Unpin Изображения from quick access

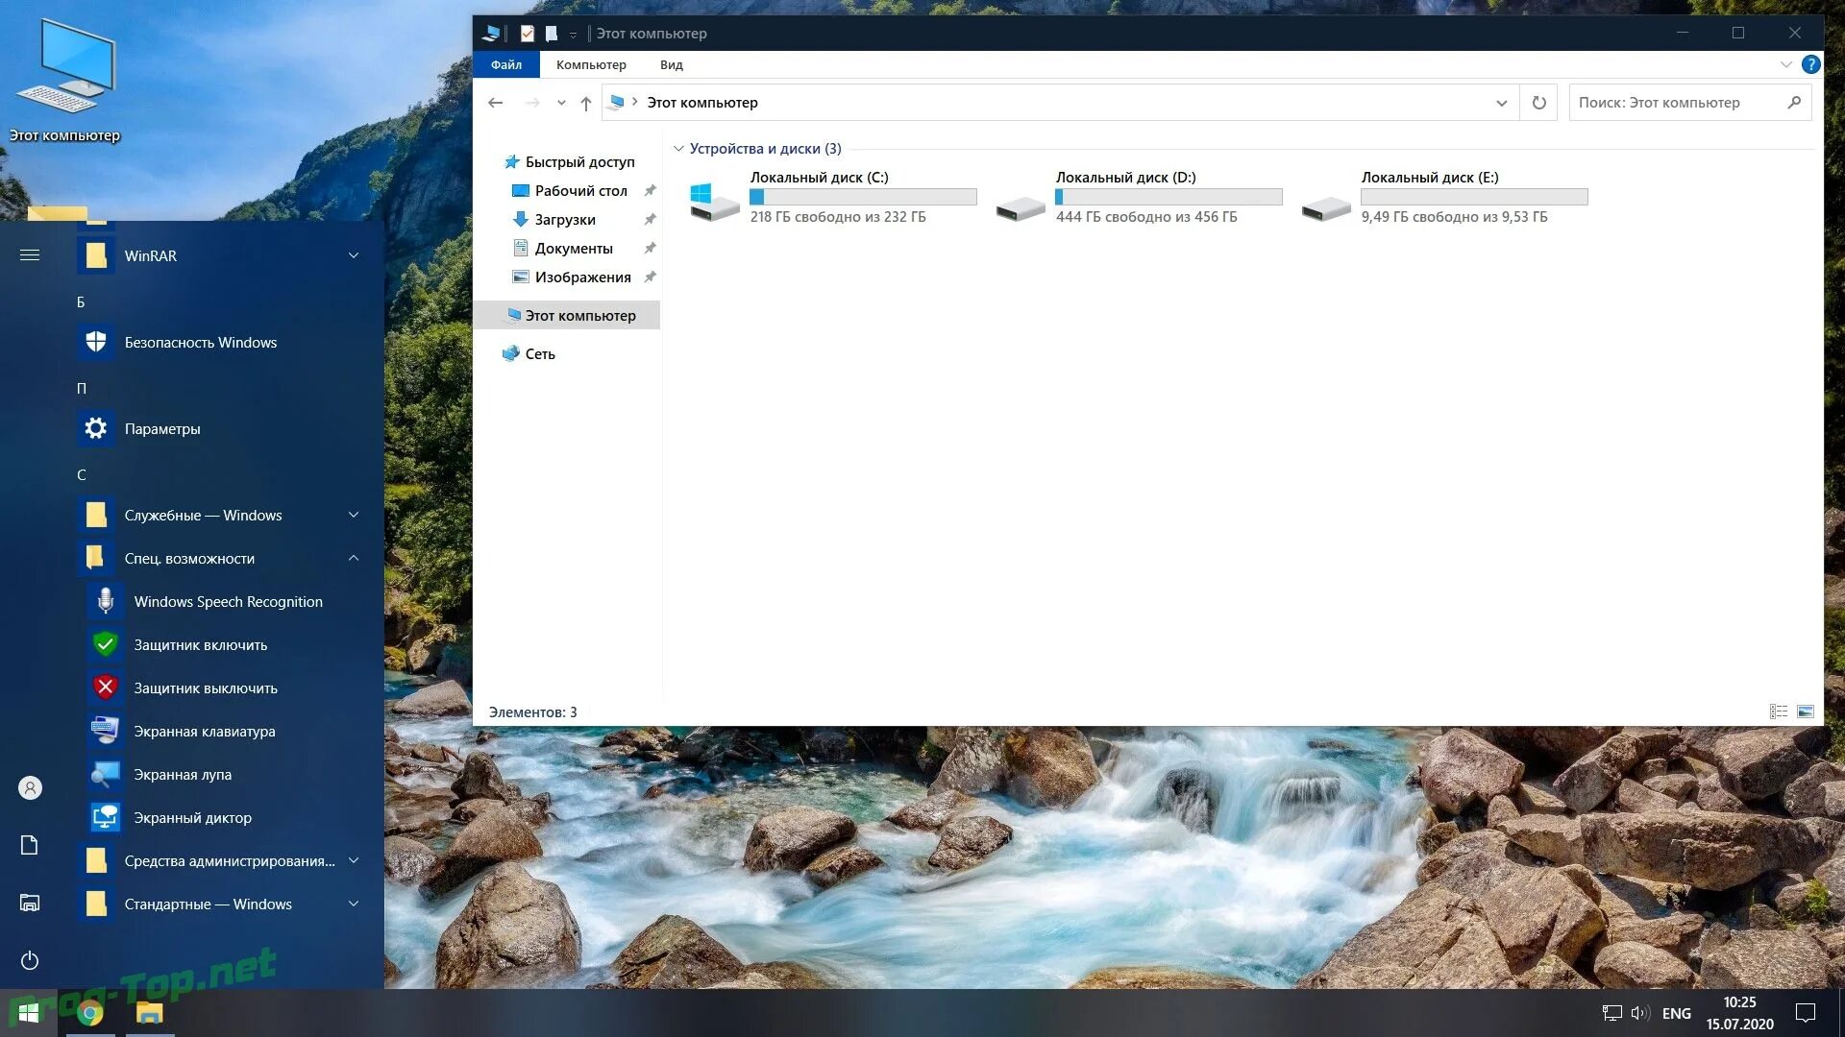pos(650,277)
